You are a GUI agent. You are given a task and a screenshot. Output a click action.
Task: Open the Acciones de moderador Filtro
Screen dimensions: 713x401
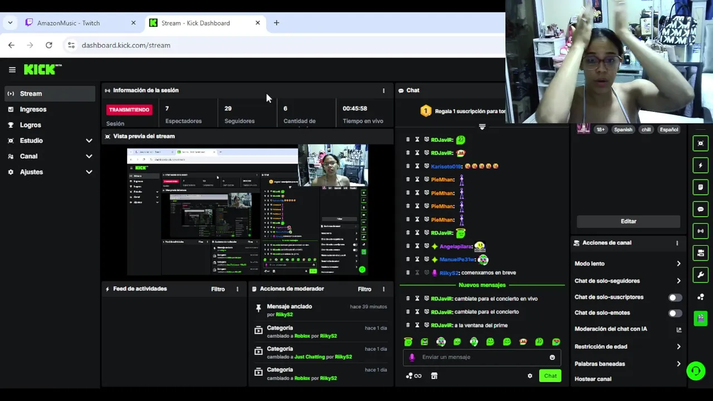coord(364,288)
